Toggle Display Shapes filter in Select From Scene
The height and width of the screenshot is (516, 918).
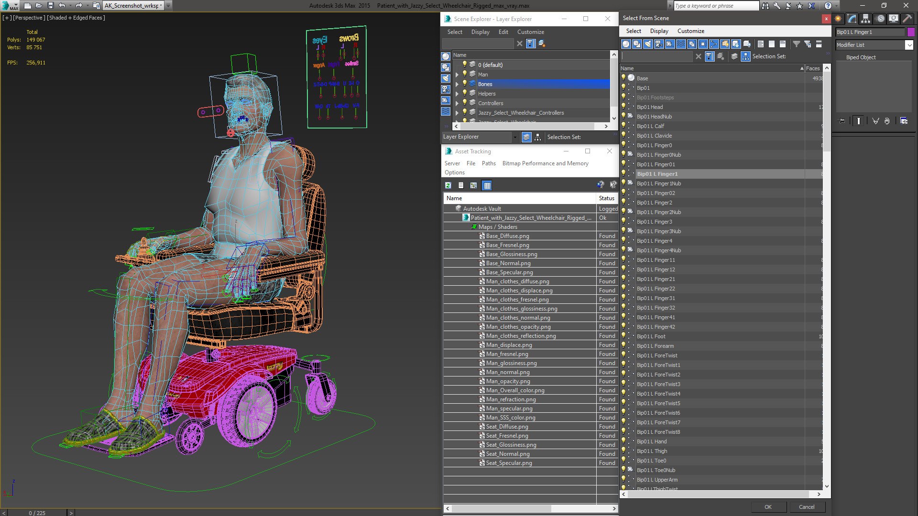click(x=637, y=44)
